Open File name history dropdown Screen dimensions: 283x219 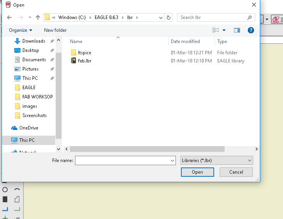tap(172, 160)
